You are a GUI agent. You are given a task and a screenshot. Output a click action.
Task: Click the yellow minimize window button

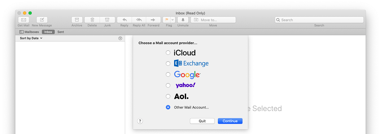coord(24,13)
